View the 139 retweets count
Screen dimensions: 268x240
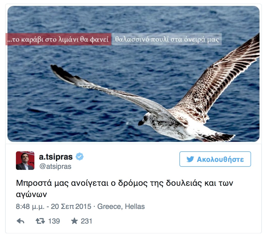click(x=54, y=221)
